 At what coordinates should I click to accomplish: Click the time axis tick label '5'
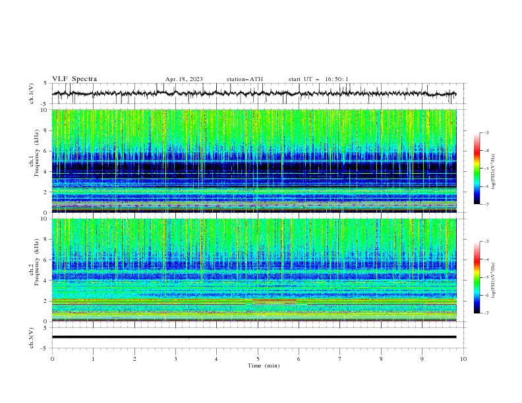pyautogui.click(x=258, y=359)
